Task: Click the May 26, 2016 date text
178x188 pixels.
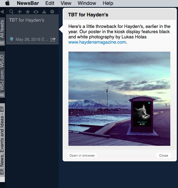Action: 32,39
